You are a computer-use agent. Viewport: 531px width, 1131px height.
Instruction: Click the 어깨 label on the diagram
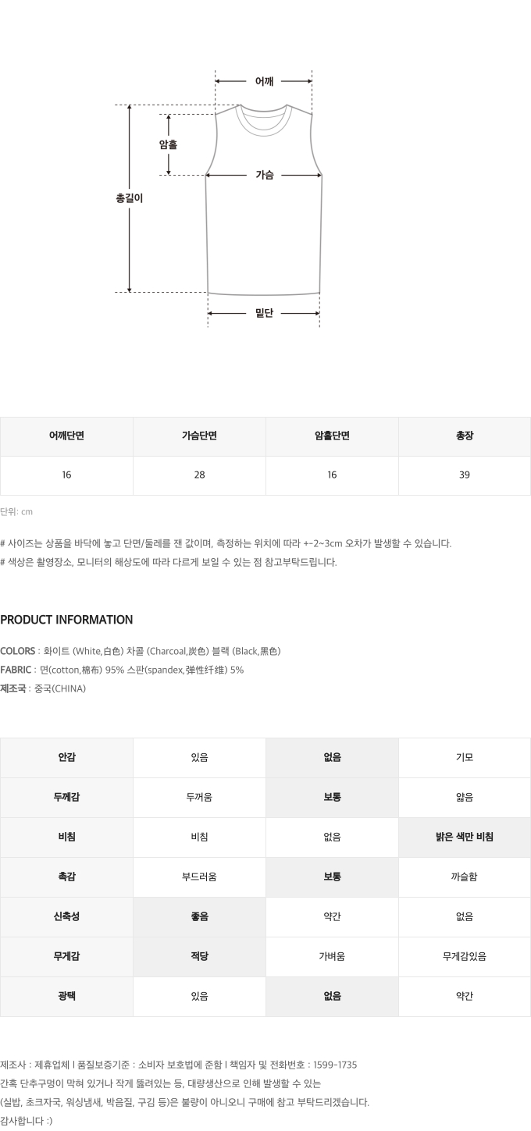[x=264, y=81]
